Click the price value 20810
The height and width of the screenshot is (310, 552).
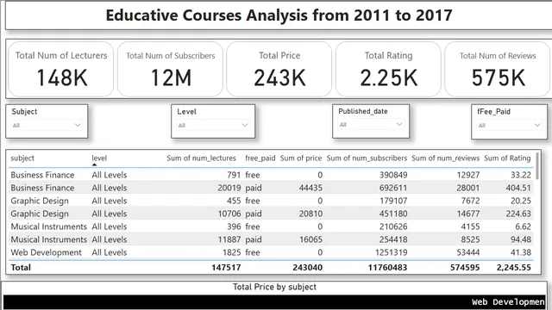310,214
